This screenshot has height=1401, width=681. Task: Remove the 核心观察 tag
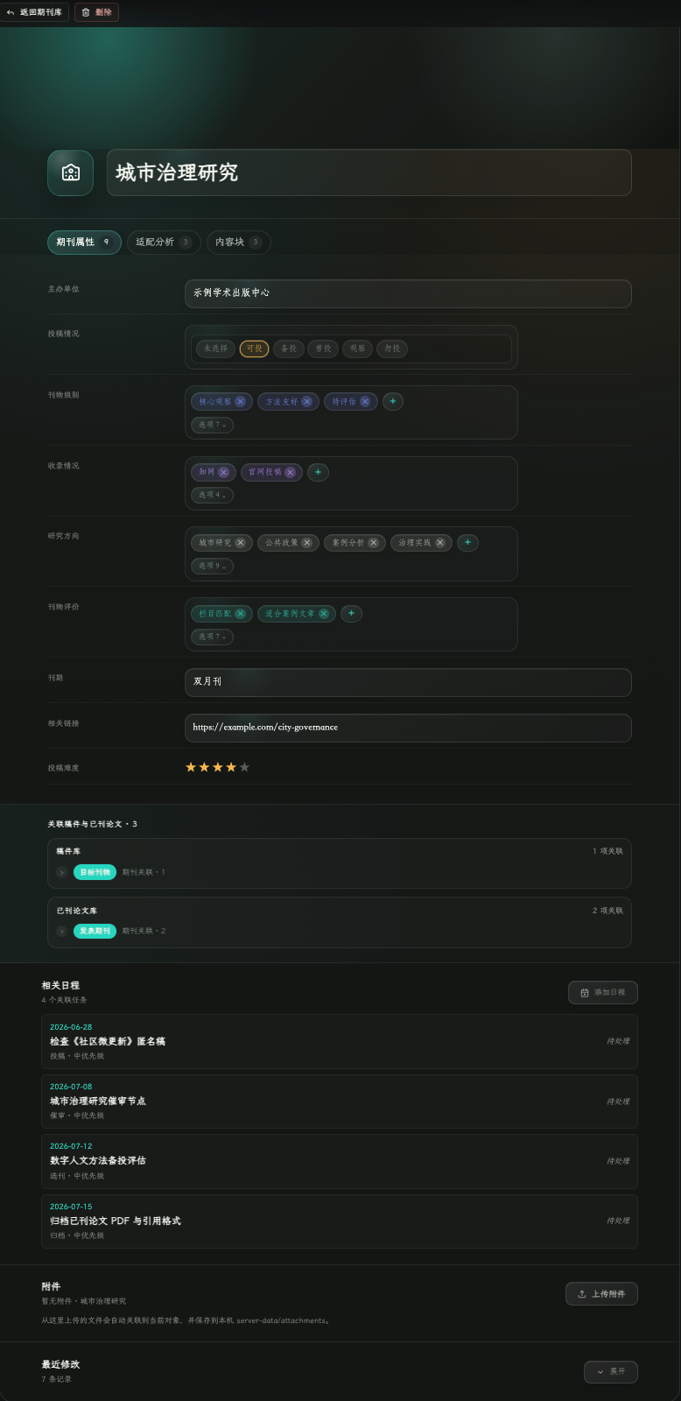tap(240, 402)
